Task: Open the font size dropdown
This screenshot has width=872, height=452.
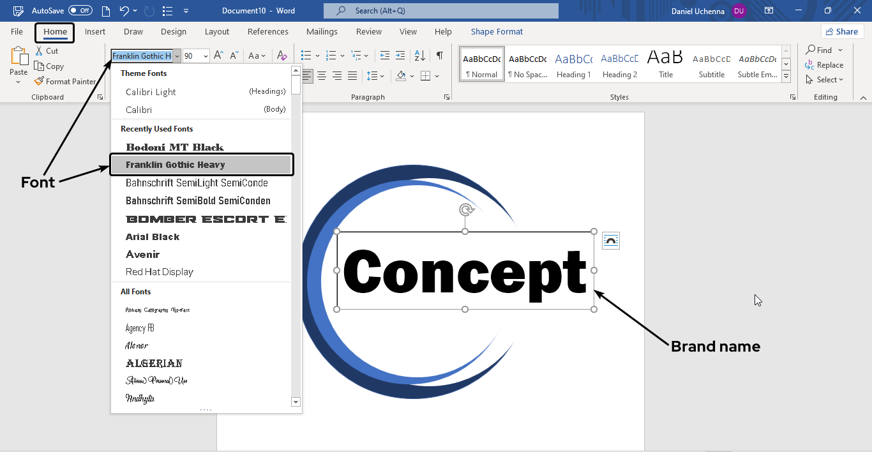Action: tap(206, 56)
